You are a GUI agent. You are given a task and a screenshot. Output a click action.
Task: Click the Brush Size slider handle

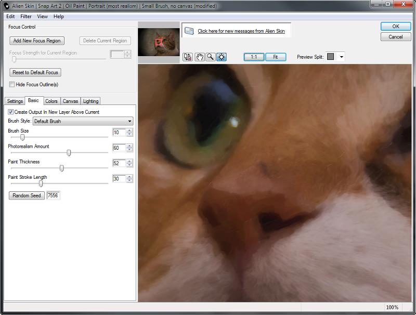pos(22,137)
